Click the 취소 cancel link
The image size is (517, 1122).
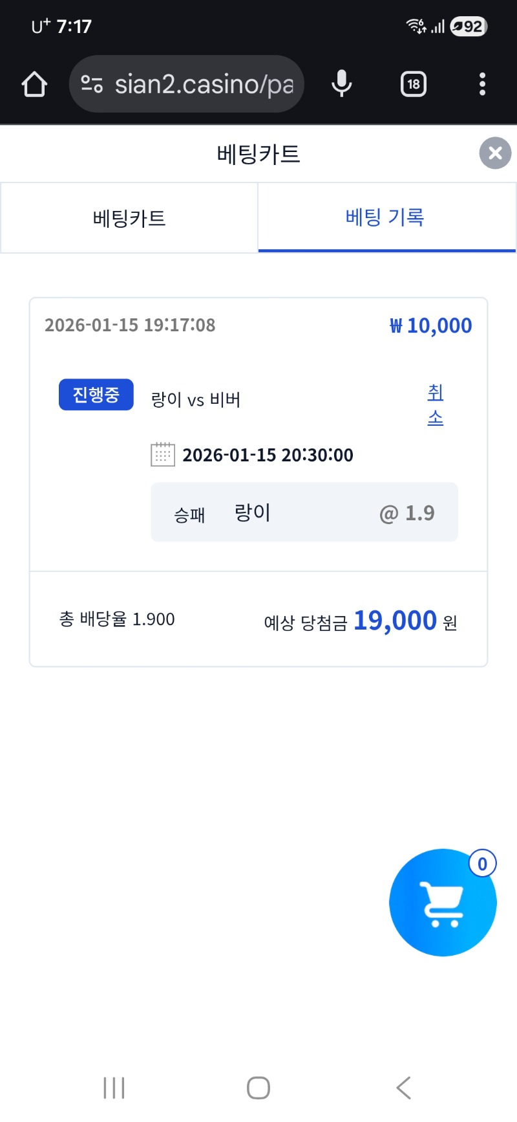(436, 405)
